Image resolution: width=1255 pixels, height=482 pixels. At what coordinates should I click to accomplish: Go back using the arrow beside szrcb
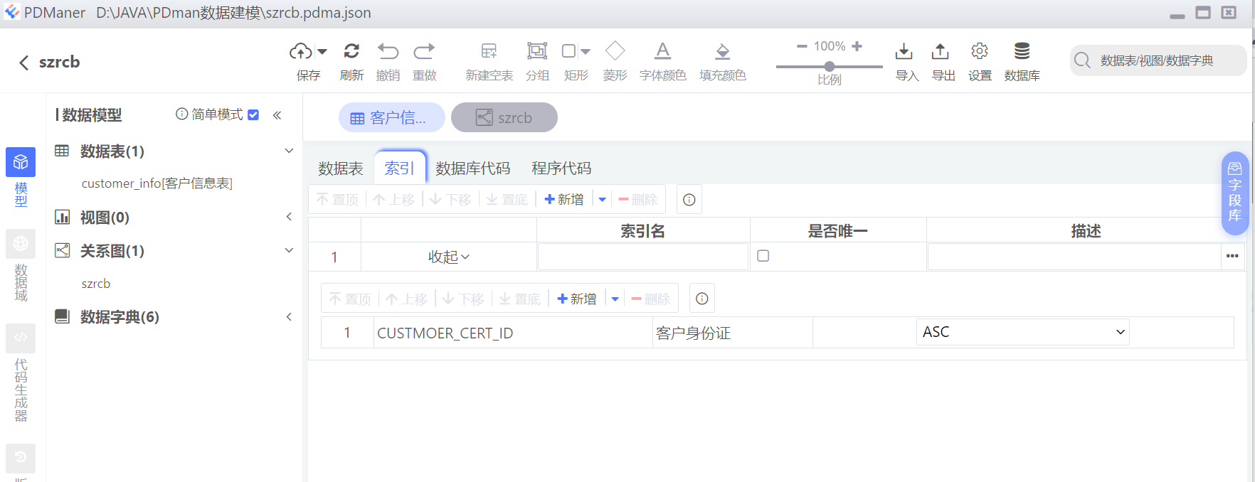24,63
